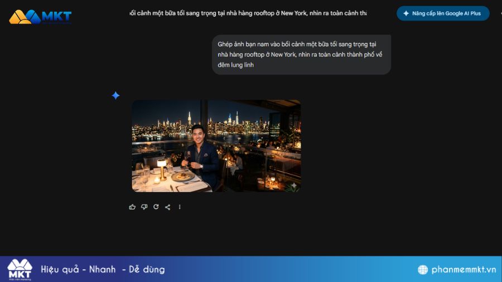Screen dimensions: 502x282
Task: Regenerate the response using the redo icon
Action: pyautogui.click(x=156, y=207)
